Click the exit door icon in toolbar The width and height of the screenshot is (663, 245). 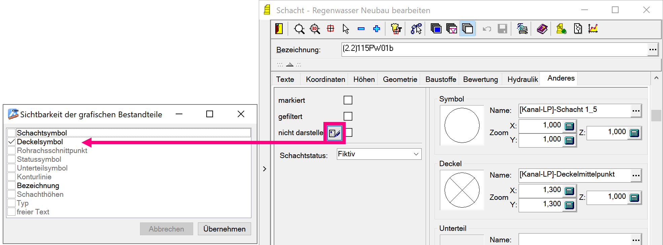pos(279,29)
